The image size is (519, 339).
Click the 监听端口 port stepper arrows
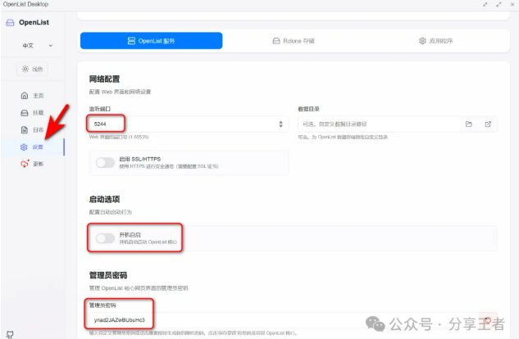pos(282,124)
